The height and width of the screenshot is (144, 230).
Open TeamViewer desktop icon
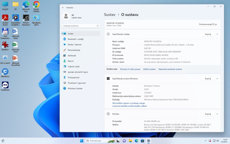point(5,85)
